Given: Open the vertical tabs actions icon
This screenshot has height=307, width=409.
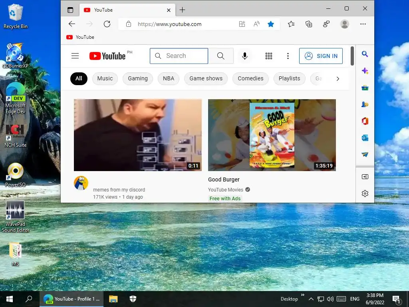Looking at the screenshot, I should coord(70,10).
